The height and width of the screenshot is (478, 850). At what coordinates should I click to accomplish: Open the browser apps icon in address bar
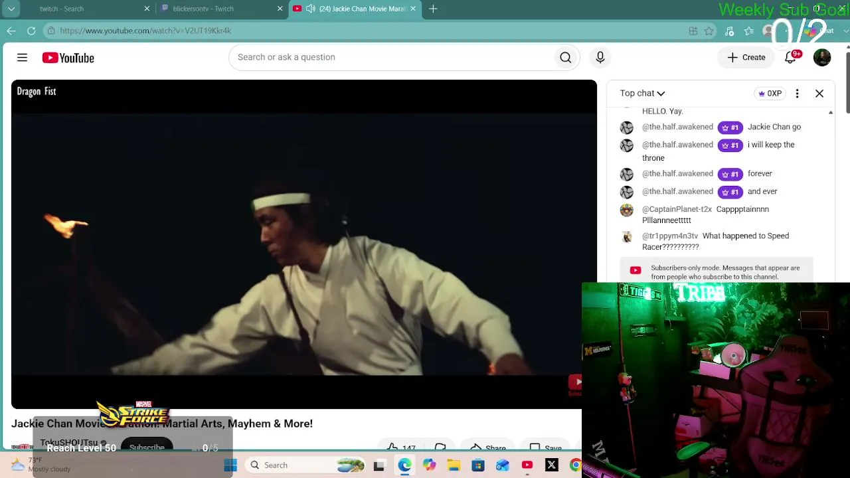point(693,31)
